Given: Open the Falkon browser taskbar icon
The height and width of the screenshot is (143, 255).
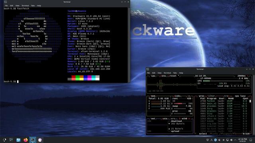Looking at the screenshot, I should [40, 140].
